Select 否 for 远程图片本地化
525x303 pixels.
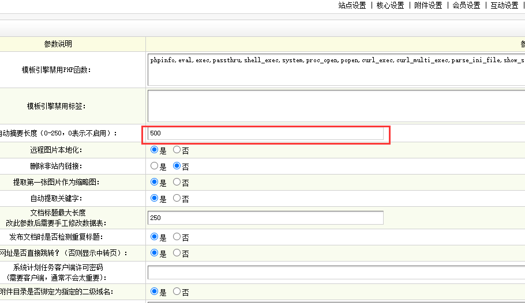(x=177, y=150)
